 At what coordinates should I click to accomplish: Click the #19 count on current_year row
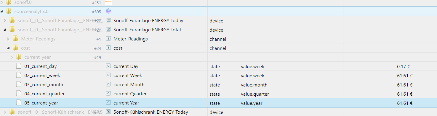(x=97, y=58)
